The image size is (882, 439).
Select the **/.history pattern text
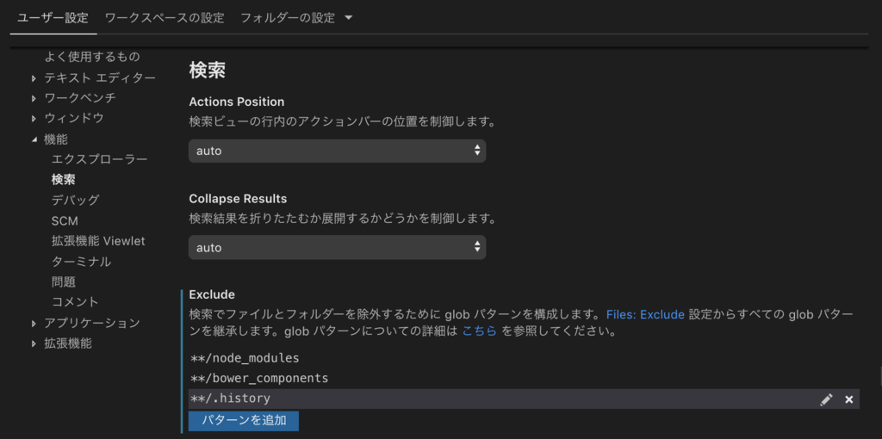click(x=231, y=399)
